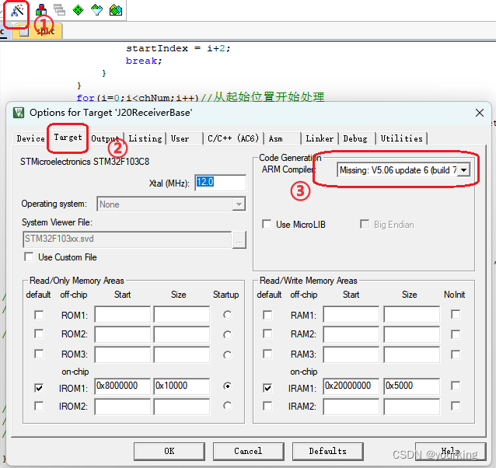Open the Linker tab
Screen dimensions: 496x468
(x=320, y=138)
